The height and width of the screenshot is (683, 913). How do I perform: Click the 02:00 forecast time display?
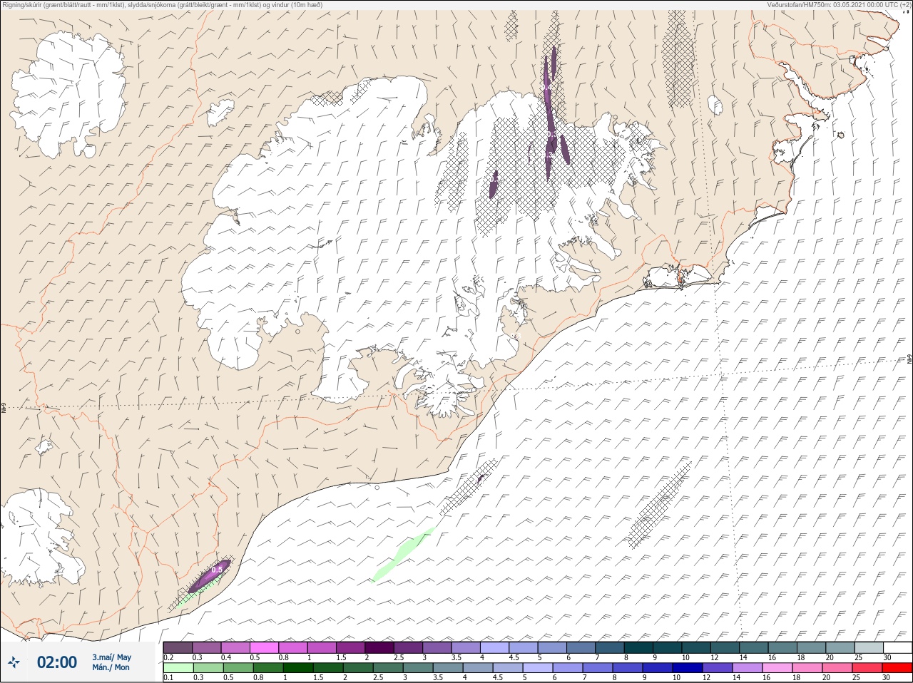(56, 662)
